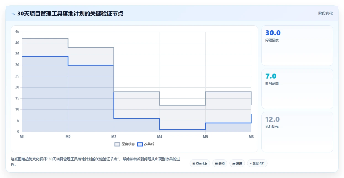Click the 45 y-axis value
The height and width of the screenshot is (178, 344).
[17, 32]
